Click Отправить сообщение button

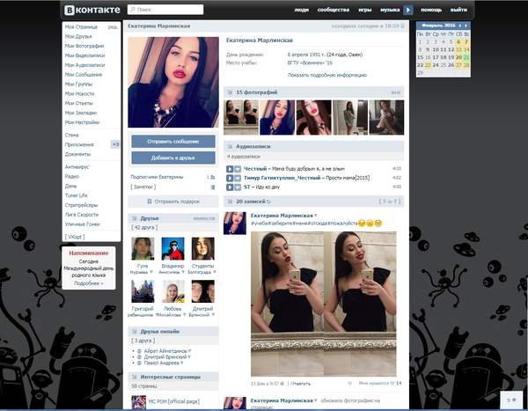pyautogui.click(x=173, y=142)
